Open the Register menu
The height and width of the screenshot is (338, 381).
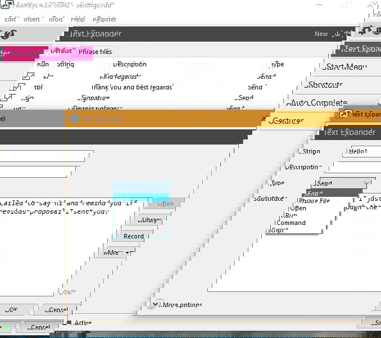point(105,19)
